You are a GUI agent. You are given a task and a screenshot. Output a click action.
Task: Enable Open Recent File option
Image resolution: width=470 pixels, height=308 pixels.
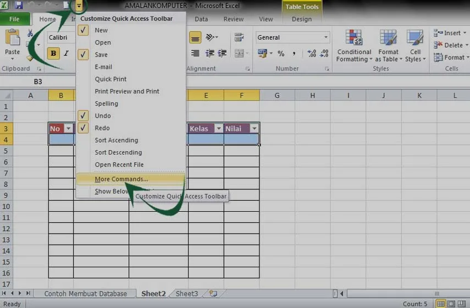point(131,164)
